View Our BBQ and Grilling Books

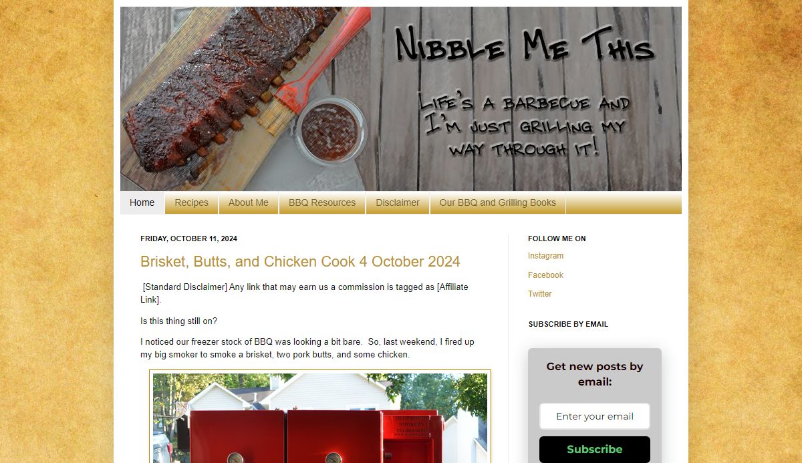coord(498,202)
